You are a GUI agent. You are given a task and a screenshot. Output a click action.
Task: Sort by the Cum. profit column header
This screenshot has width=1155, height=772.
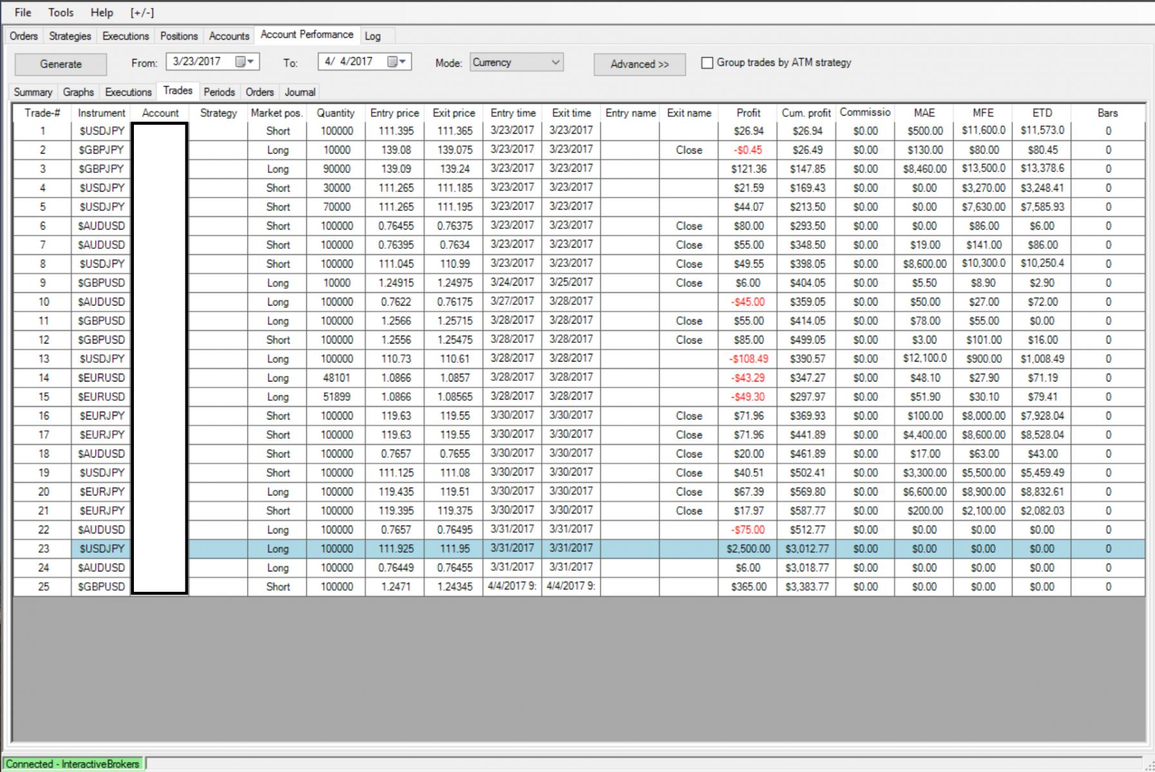pyautogui.click(x=806, y=113)
